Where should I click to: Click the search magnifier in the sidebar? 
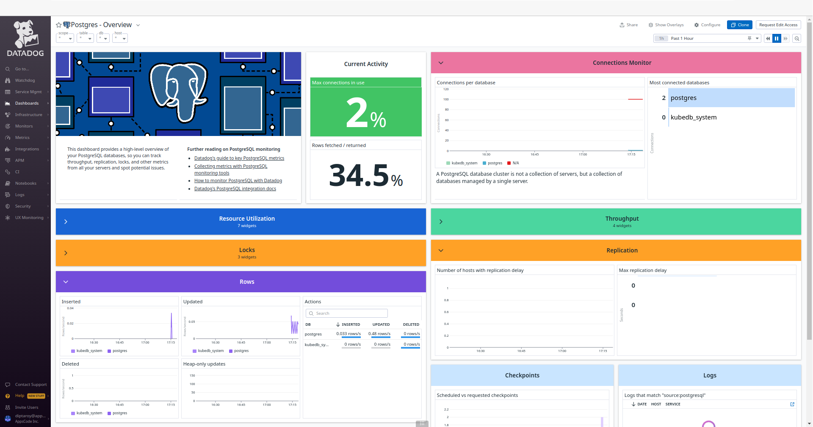click(x=7, y=69)
